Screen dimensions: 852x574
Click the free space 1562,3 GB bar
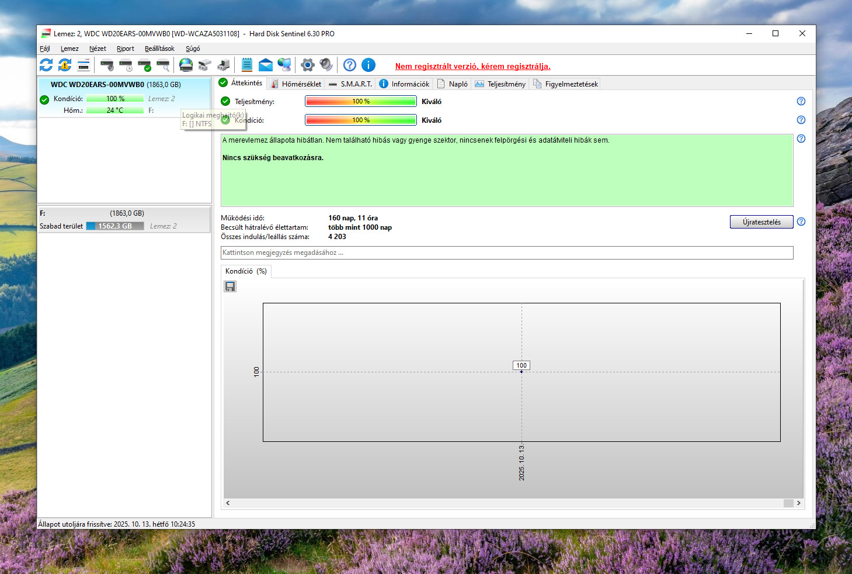click(115, 226)
